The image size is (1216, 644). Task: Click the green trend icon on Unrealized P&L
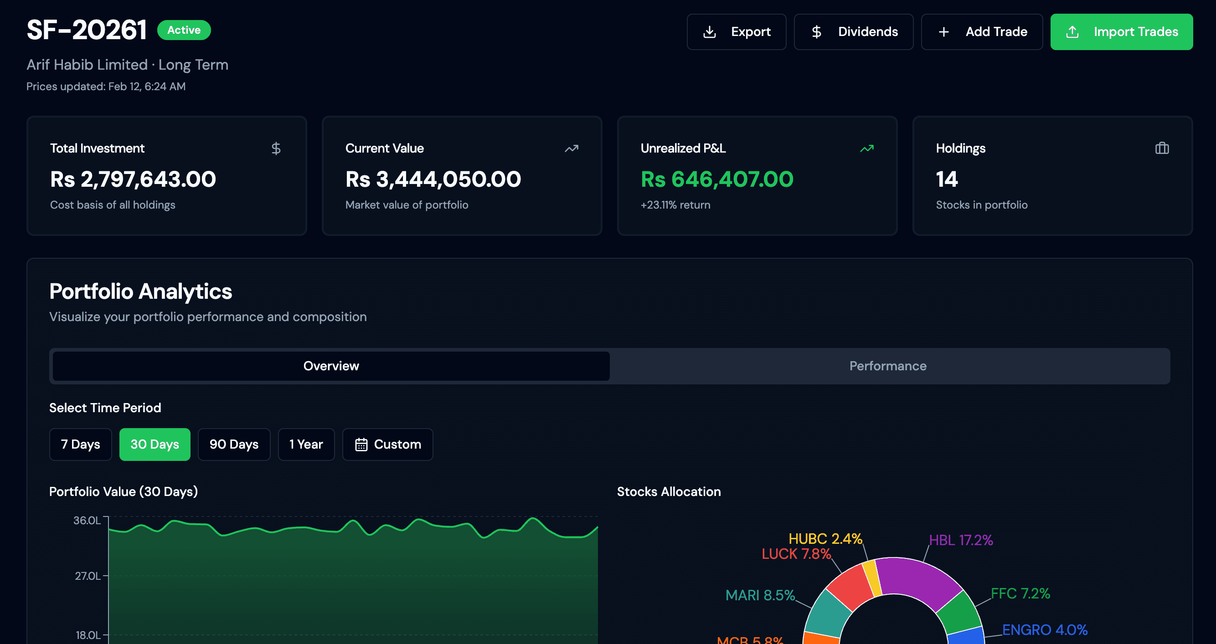[867, 148]
